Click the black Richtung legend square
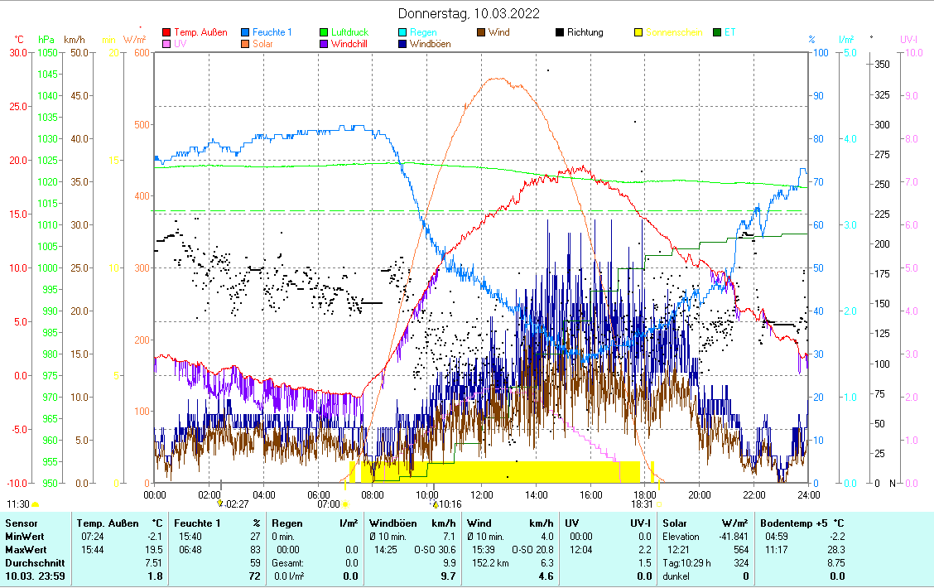The height and width of the screenshot is (588, 934). pyautogui.click(x=561, y=32)
